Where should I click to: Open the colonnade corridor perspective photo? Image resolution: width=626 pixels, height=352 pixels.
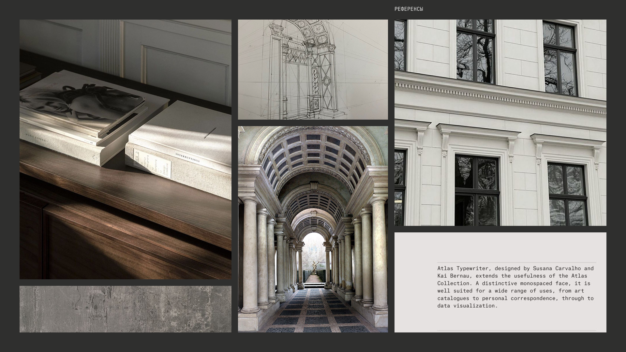(313, 229)
